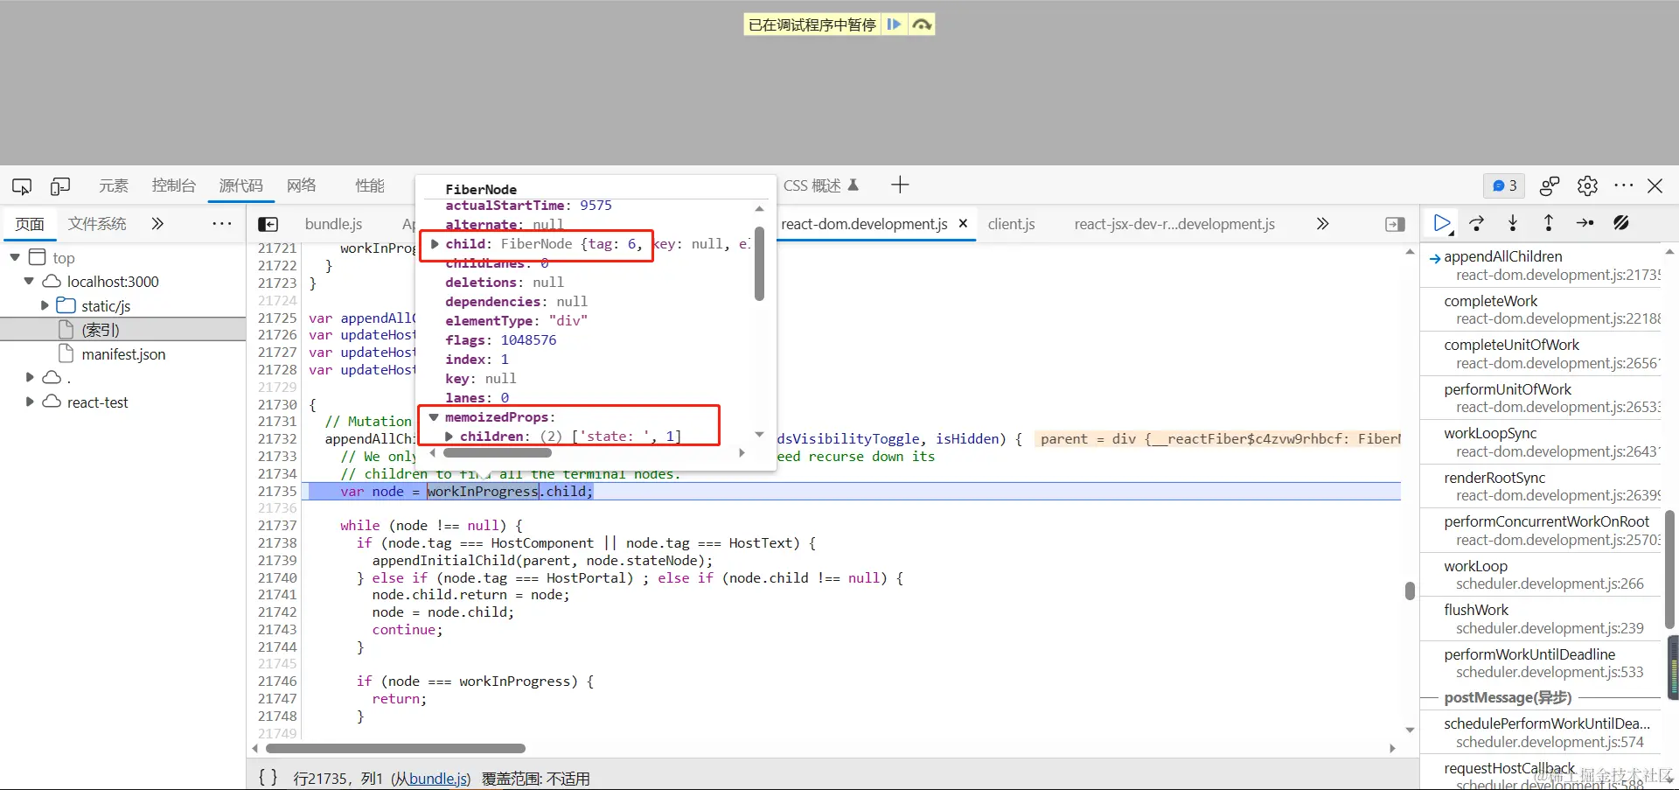This screenshot has height=790, width=1679.
Task: Toggle device emulation icon
Action: point(60,185)
